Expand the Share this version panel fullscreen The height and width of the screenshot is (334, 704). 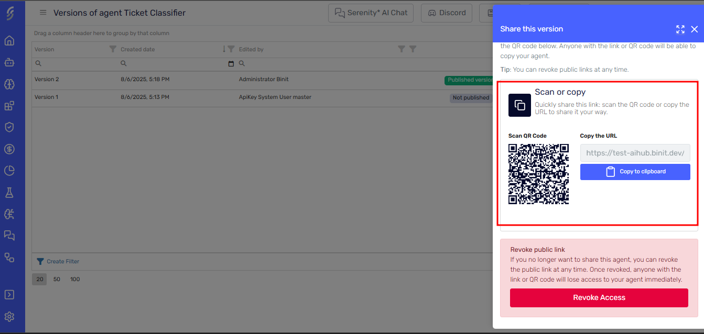point(680,29)
